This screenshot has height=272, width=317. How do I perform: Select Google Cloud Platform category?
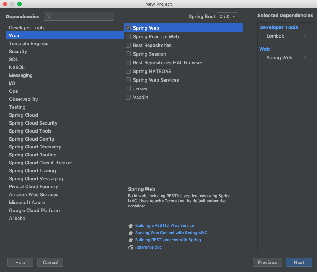pyautogui.click(x=65, y=211)
